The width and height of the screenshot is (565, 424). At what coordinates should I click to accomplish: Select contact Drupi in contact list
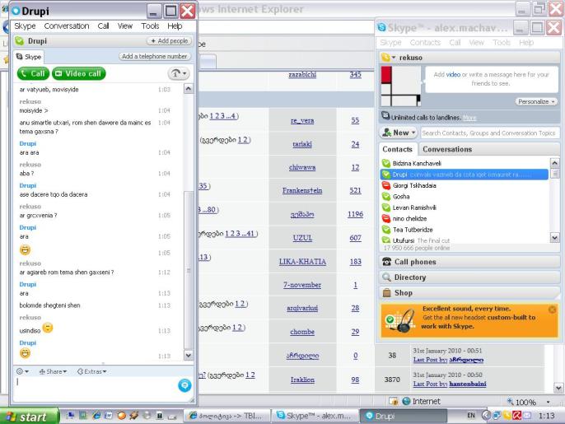point(465,175)
